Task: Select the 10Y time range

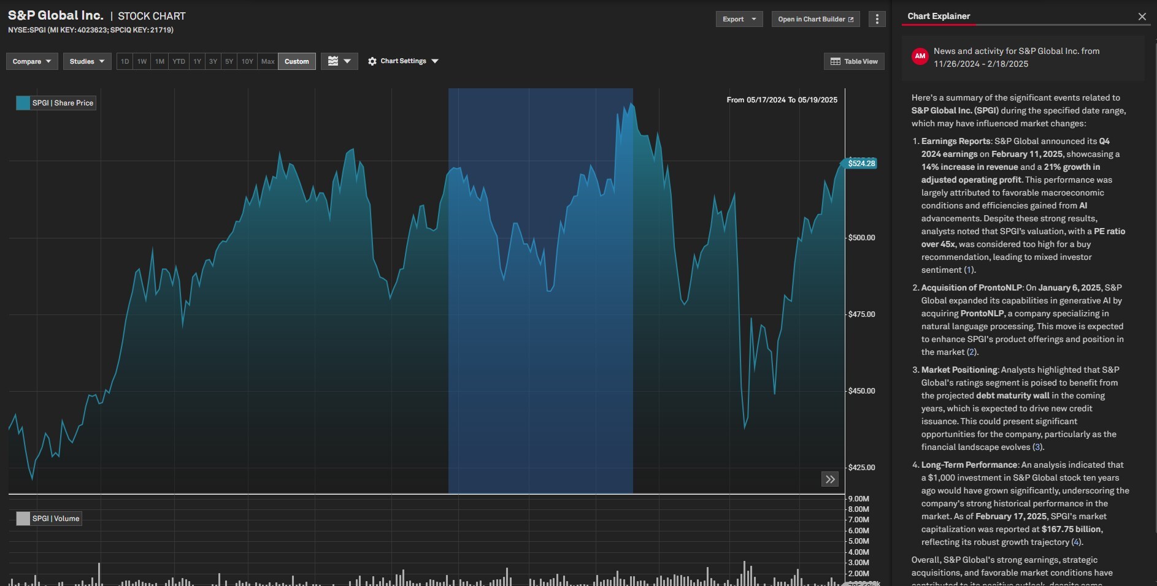Action: [247, 61]
